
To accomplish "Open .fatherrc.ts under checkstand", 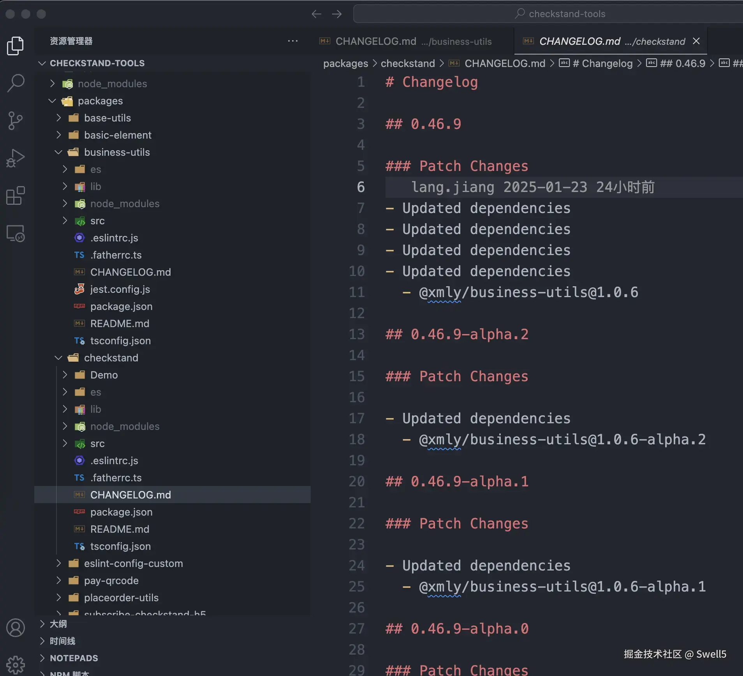I will pos(173,478).
